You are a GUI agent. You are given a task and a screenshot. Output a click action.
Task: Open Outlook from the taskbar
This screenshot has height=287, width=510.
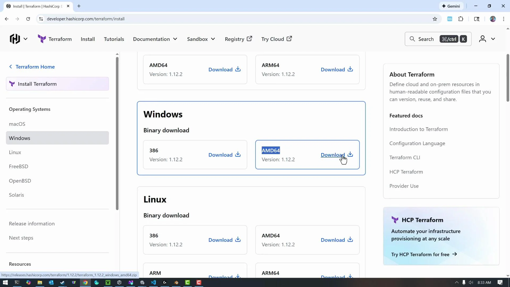coord(51,282)
